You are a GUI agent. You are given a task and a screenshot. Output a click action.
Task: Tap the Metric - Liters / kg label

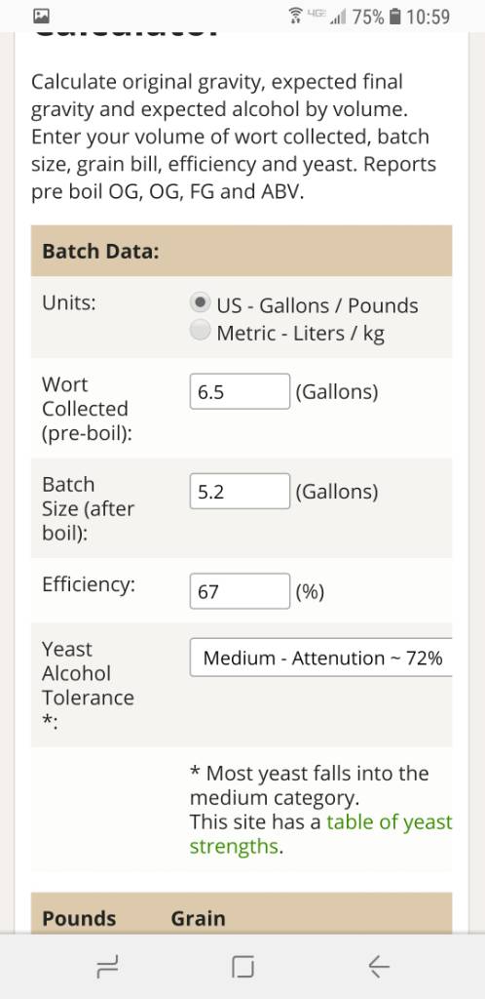tap(301, 334)
